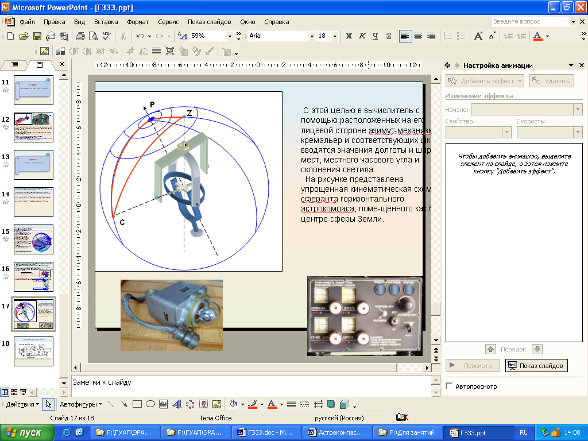This screenshot has width=588, height=441.
Task: Open the Скорость dropdown
Action: coord(578,132)
